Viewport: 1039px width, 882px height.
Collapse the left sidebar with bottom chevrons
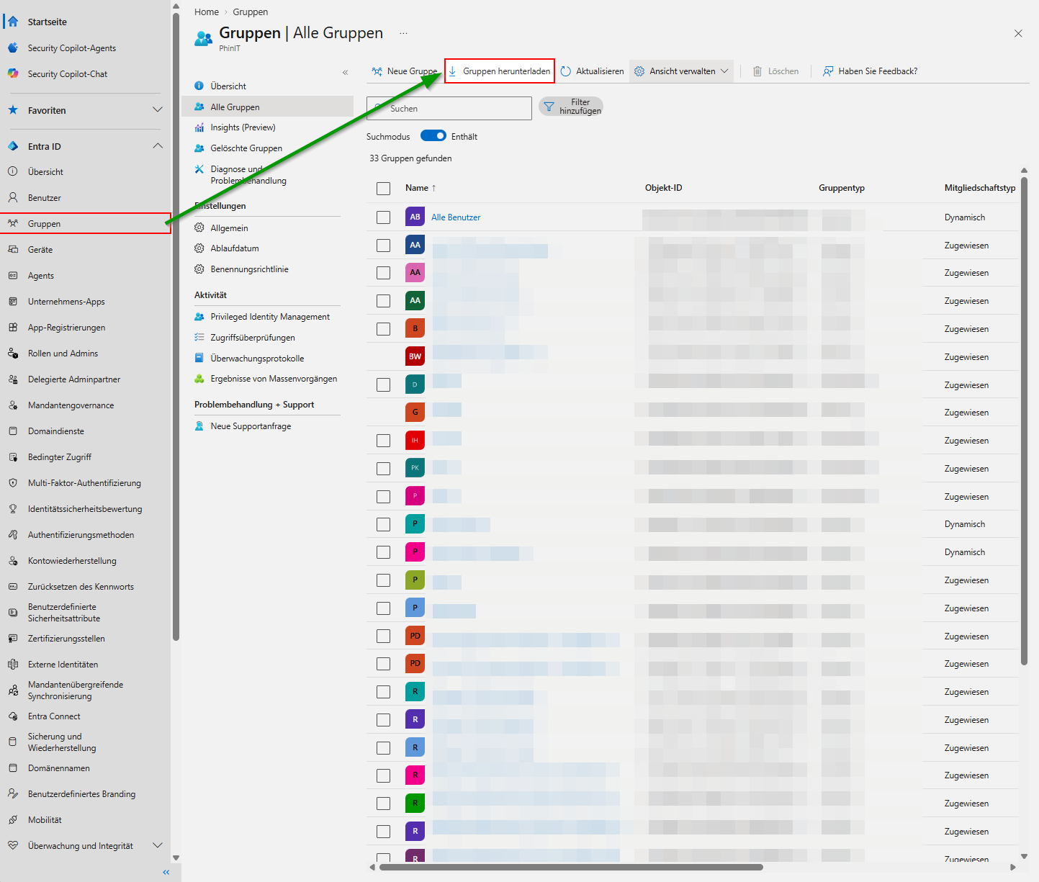(x=166, y=872)
